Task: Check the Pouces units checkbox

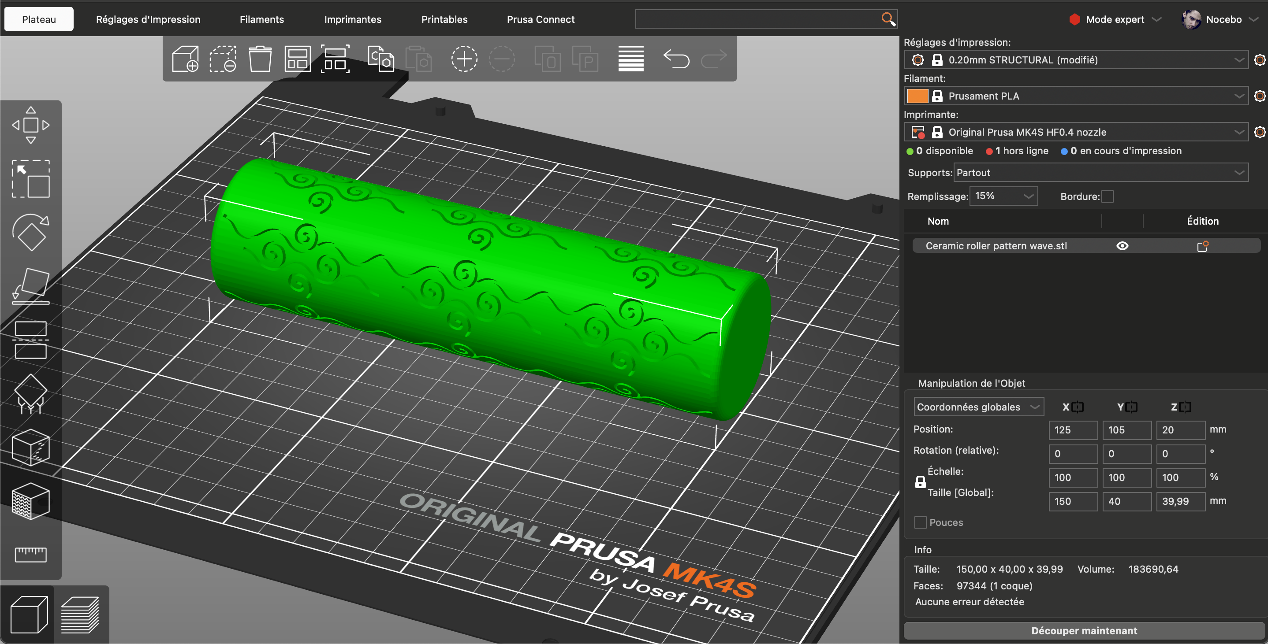Action: click(920, 522)
